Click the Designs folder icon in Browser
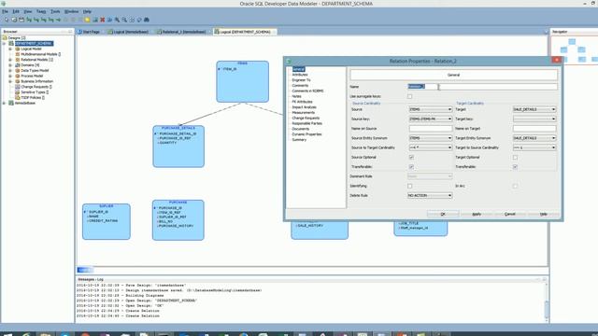Viewport: 598px width, 336px height. tap(5, 37)
